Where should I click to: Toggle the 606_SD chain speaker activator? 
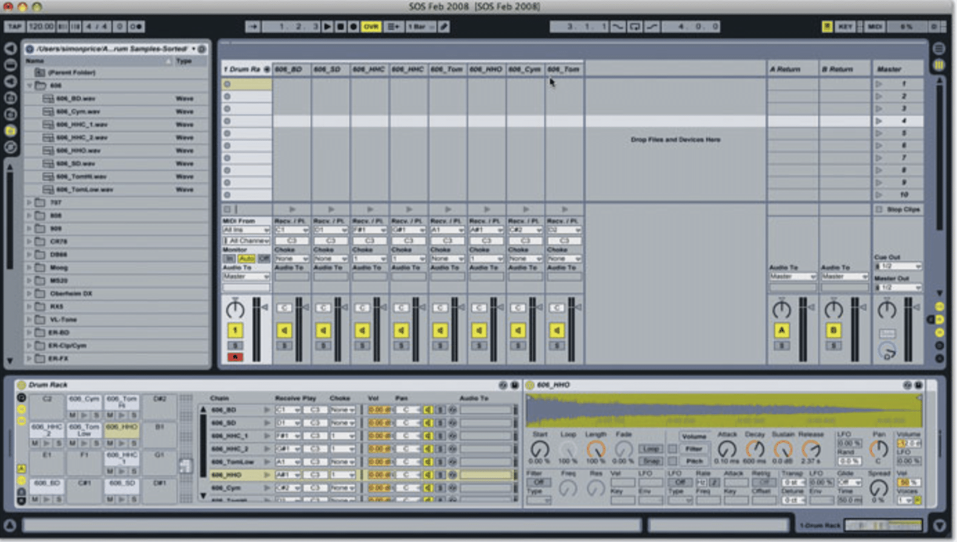point(428,423)
